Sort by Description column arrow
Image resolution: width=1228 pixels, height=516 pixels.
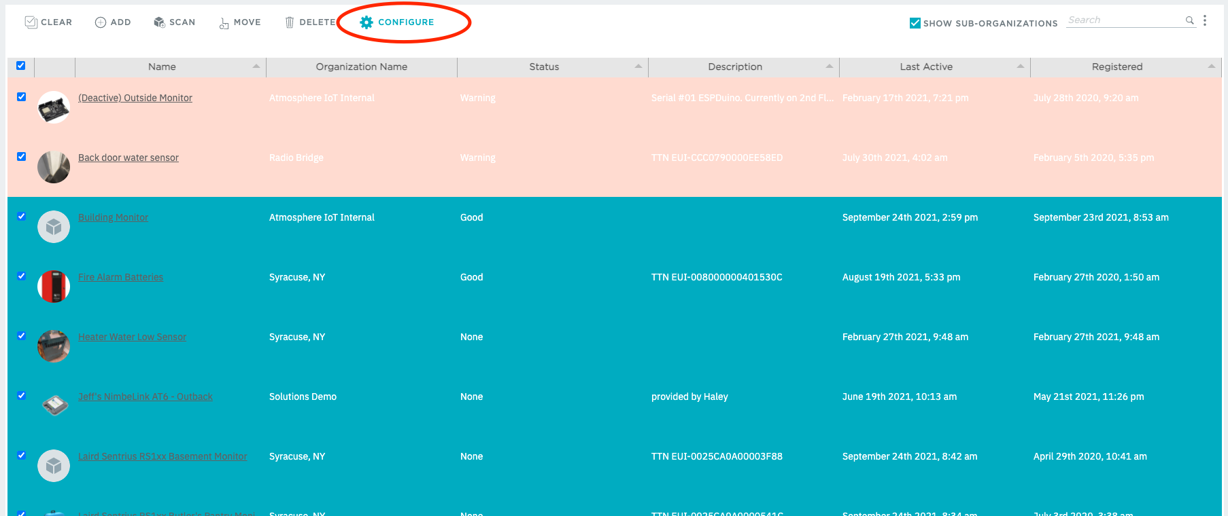(830, 67)
